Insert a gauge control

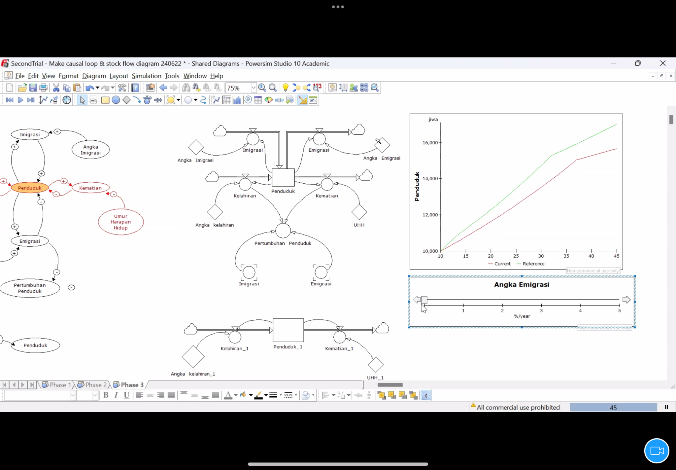click(269, 100)
